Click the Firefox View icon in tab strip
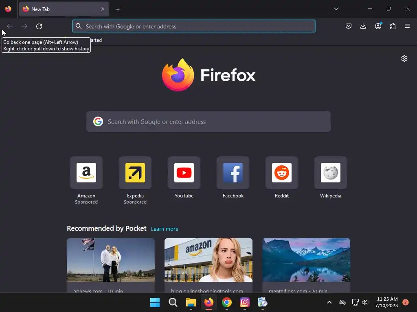The image size is (417, 312). point(8,9)
